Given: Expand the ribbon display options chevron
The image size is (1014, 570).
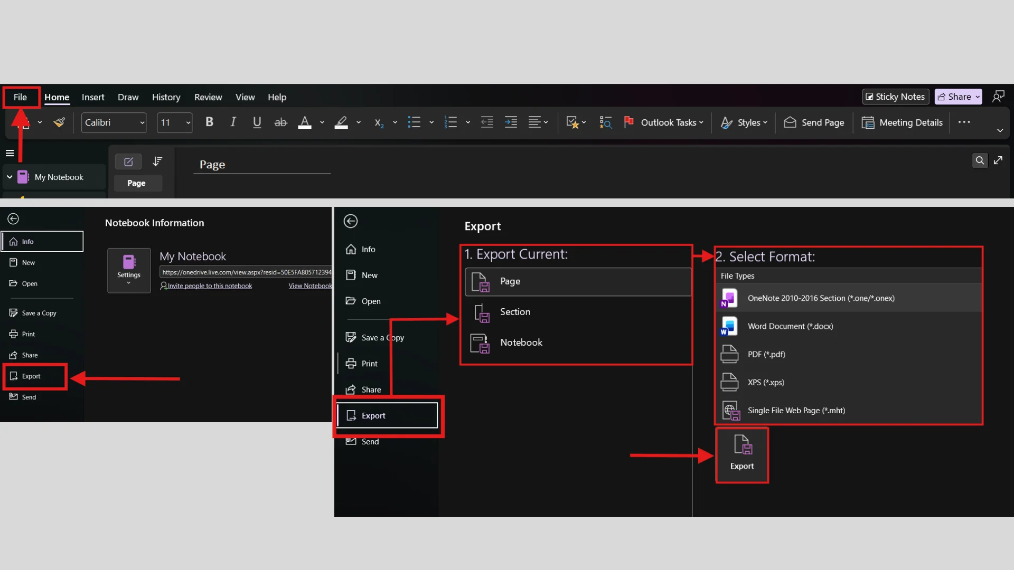Looking at the screenshot, I should point(1000,130).
